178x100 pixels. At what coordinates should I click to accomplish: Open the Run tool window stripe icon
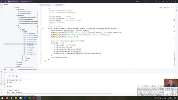tap(1, 84)
